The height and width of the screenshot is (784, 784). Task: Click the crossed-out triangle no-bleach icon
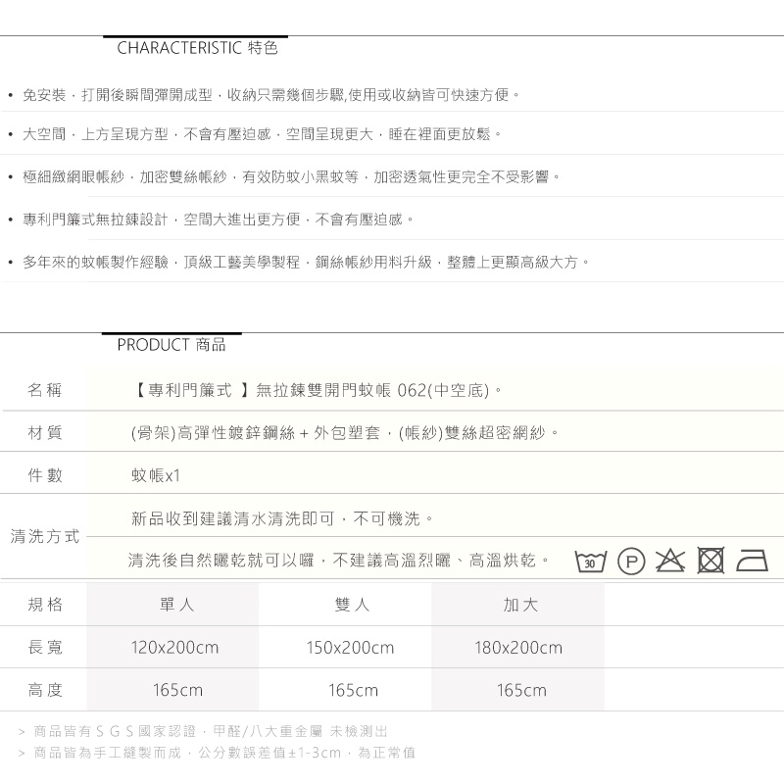click(670, 561)
